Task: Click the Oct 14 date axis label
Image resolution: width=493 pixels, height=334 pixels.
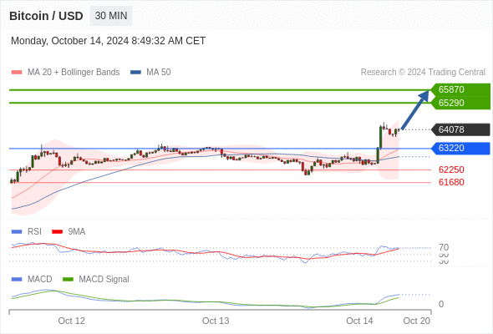Action: (x=359, y=321)
